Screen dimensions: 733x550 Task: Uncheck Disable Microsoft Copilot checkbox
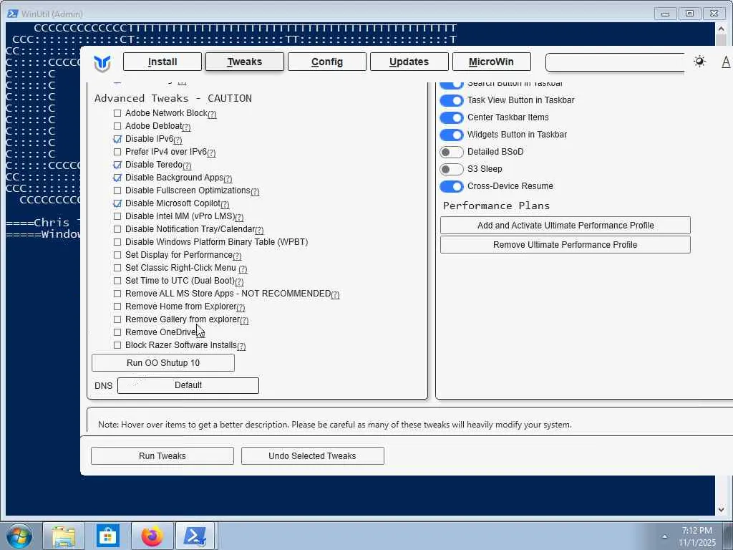(117, 203)
